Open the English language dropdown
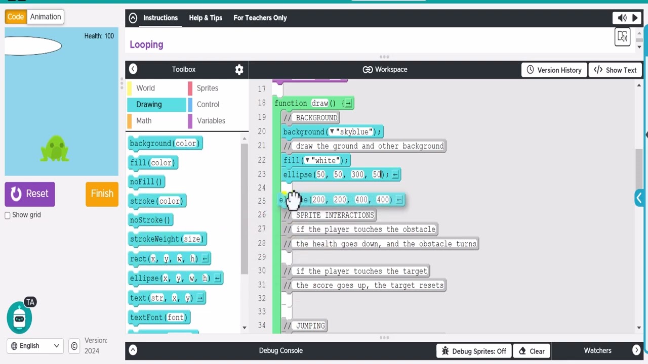This screenshot has width=648, height=364. [34, 346]
